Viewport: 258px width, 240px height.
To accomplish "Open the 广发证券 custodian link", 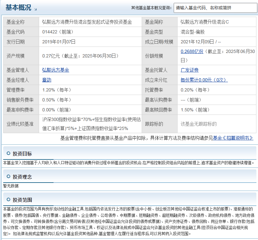I will coord(189,70).
